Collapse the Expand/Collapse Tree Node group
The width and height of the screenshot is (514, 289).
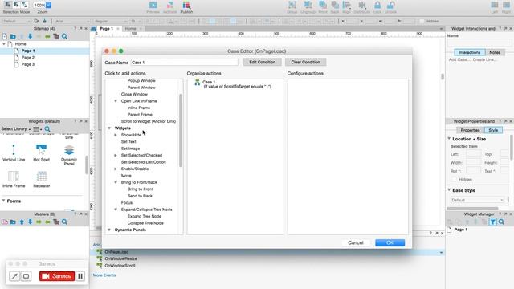(x=116, y=210)
